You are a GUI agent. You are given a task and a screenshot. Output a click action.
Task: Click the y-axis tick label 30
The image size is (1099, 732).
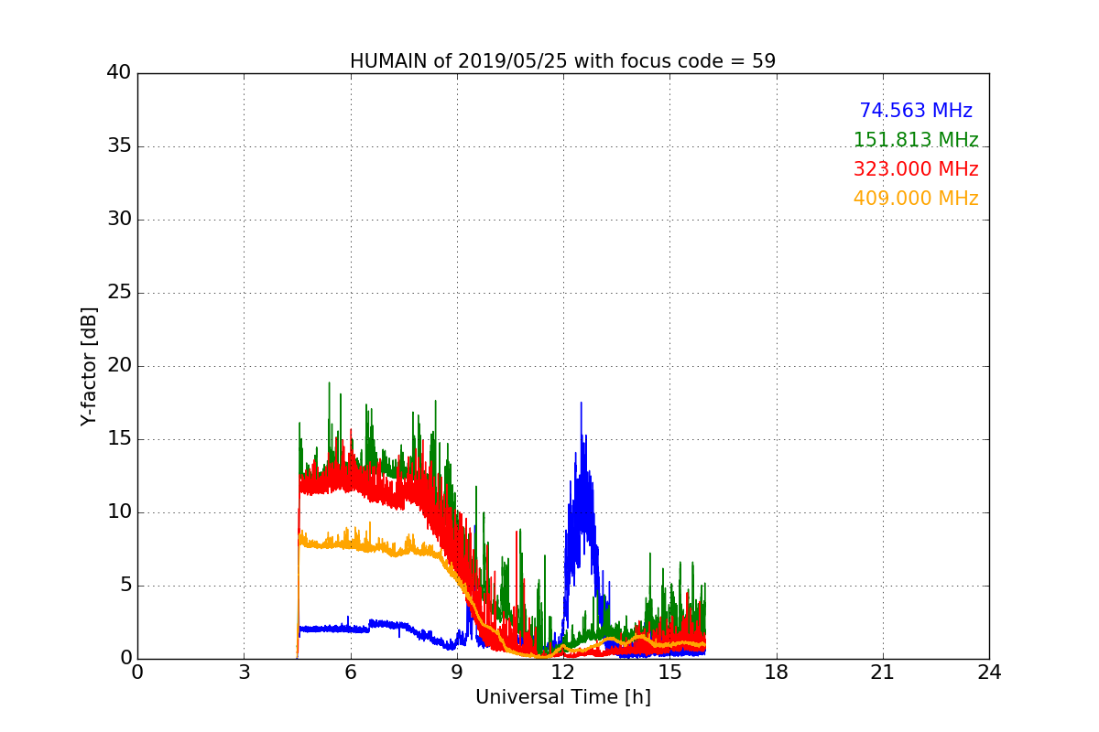pos(119,220)
